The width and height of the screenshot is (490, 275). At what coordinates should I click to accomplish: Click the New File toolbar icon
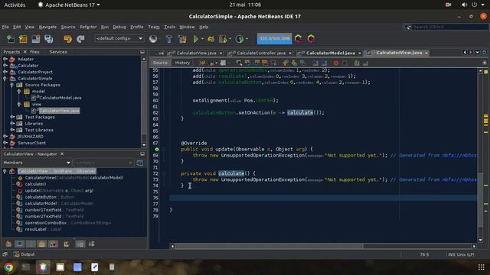[x=10, y=39]
